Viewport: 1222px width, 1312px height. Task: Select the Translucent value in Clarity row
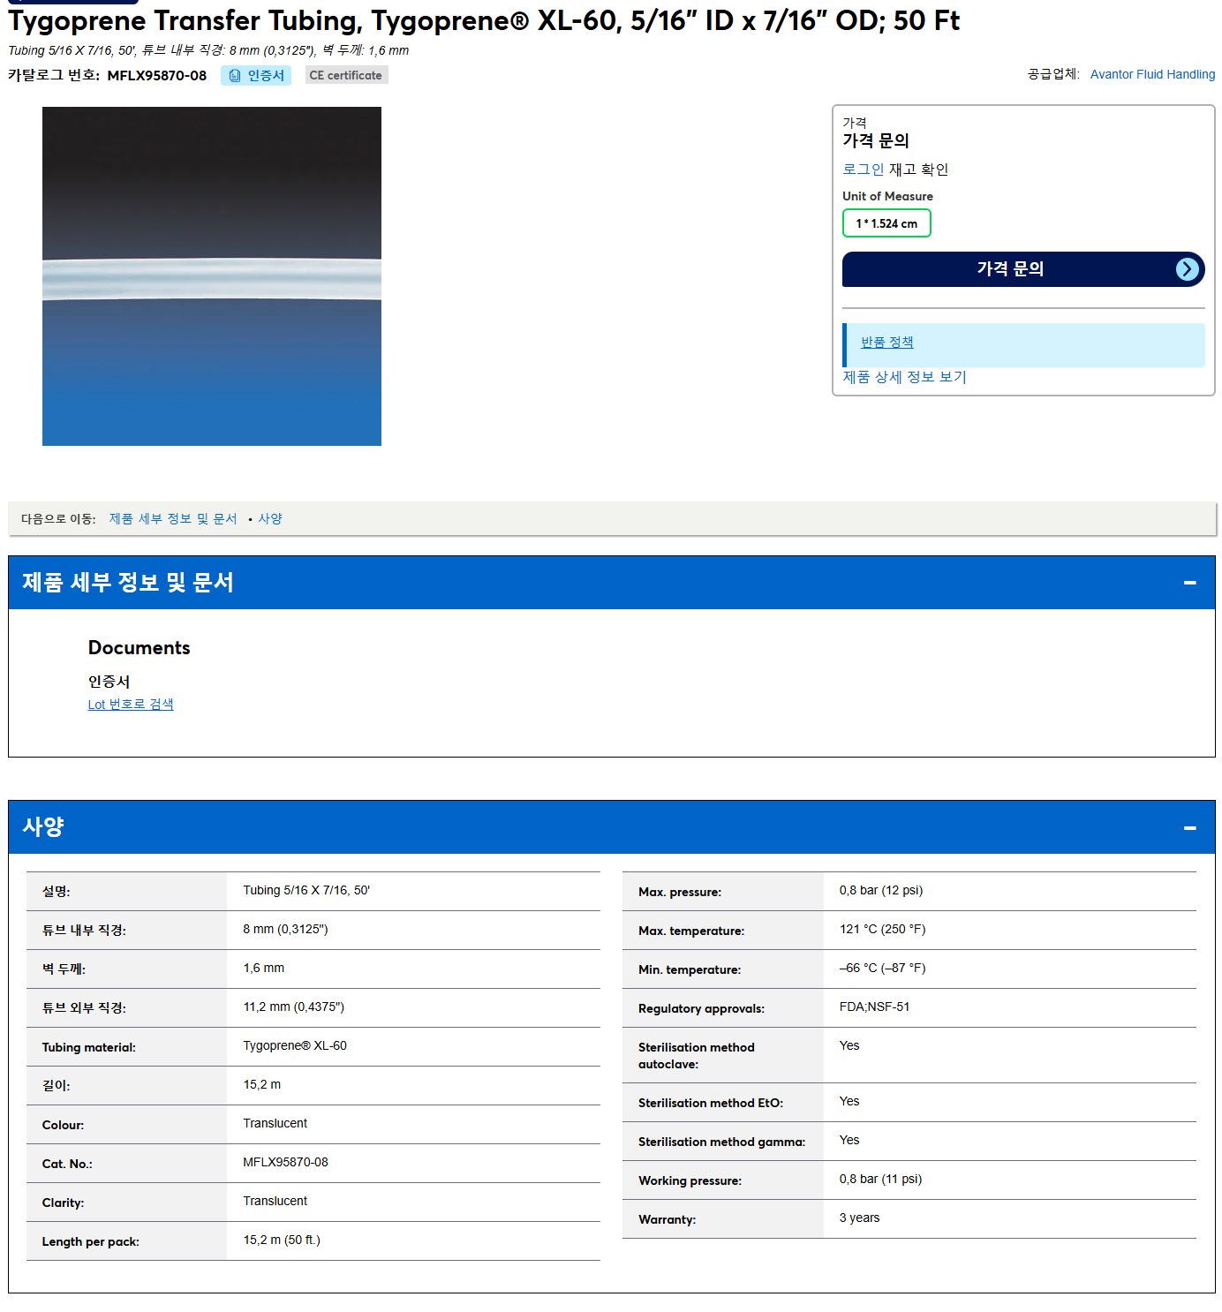coord(275,1202)
